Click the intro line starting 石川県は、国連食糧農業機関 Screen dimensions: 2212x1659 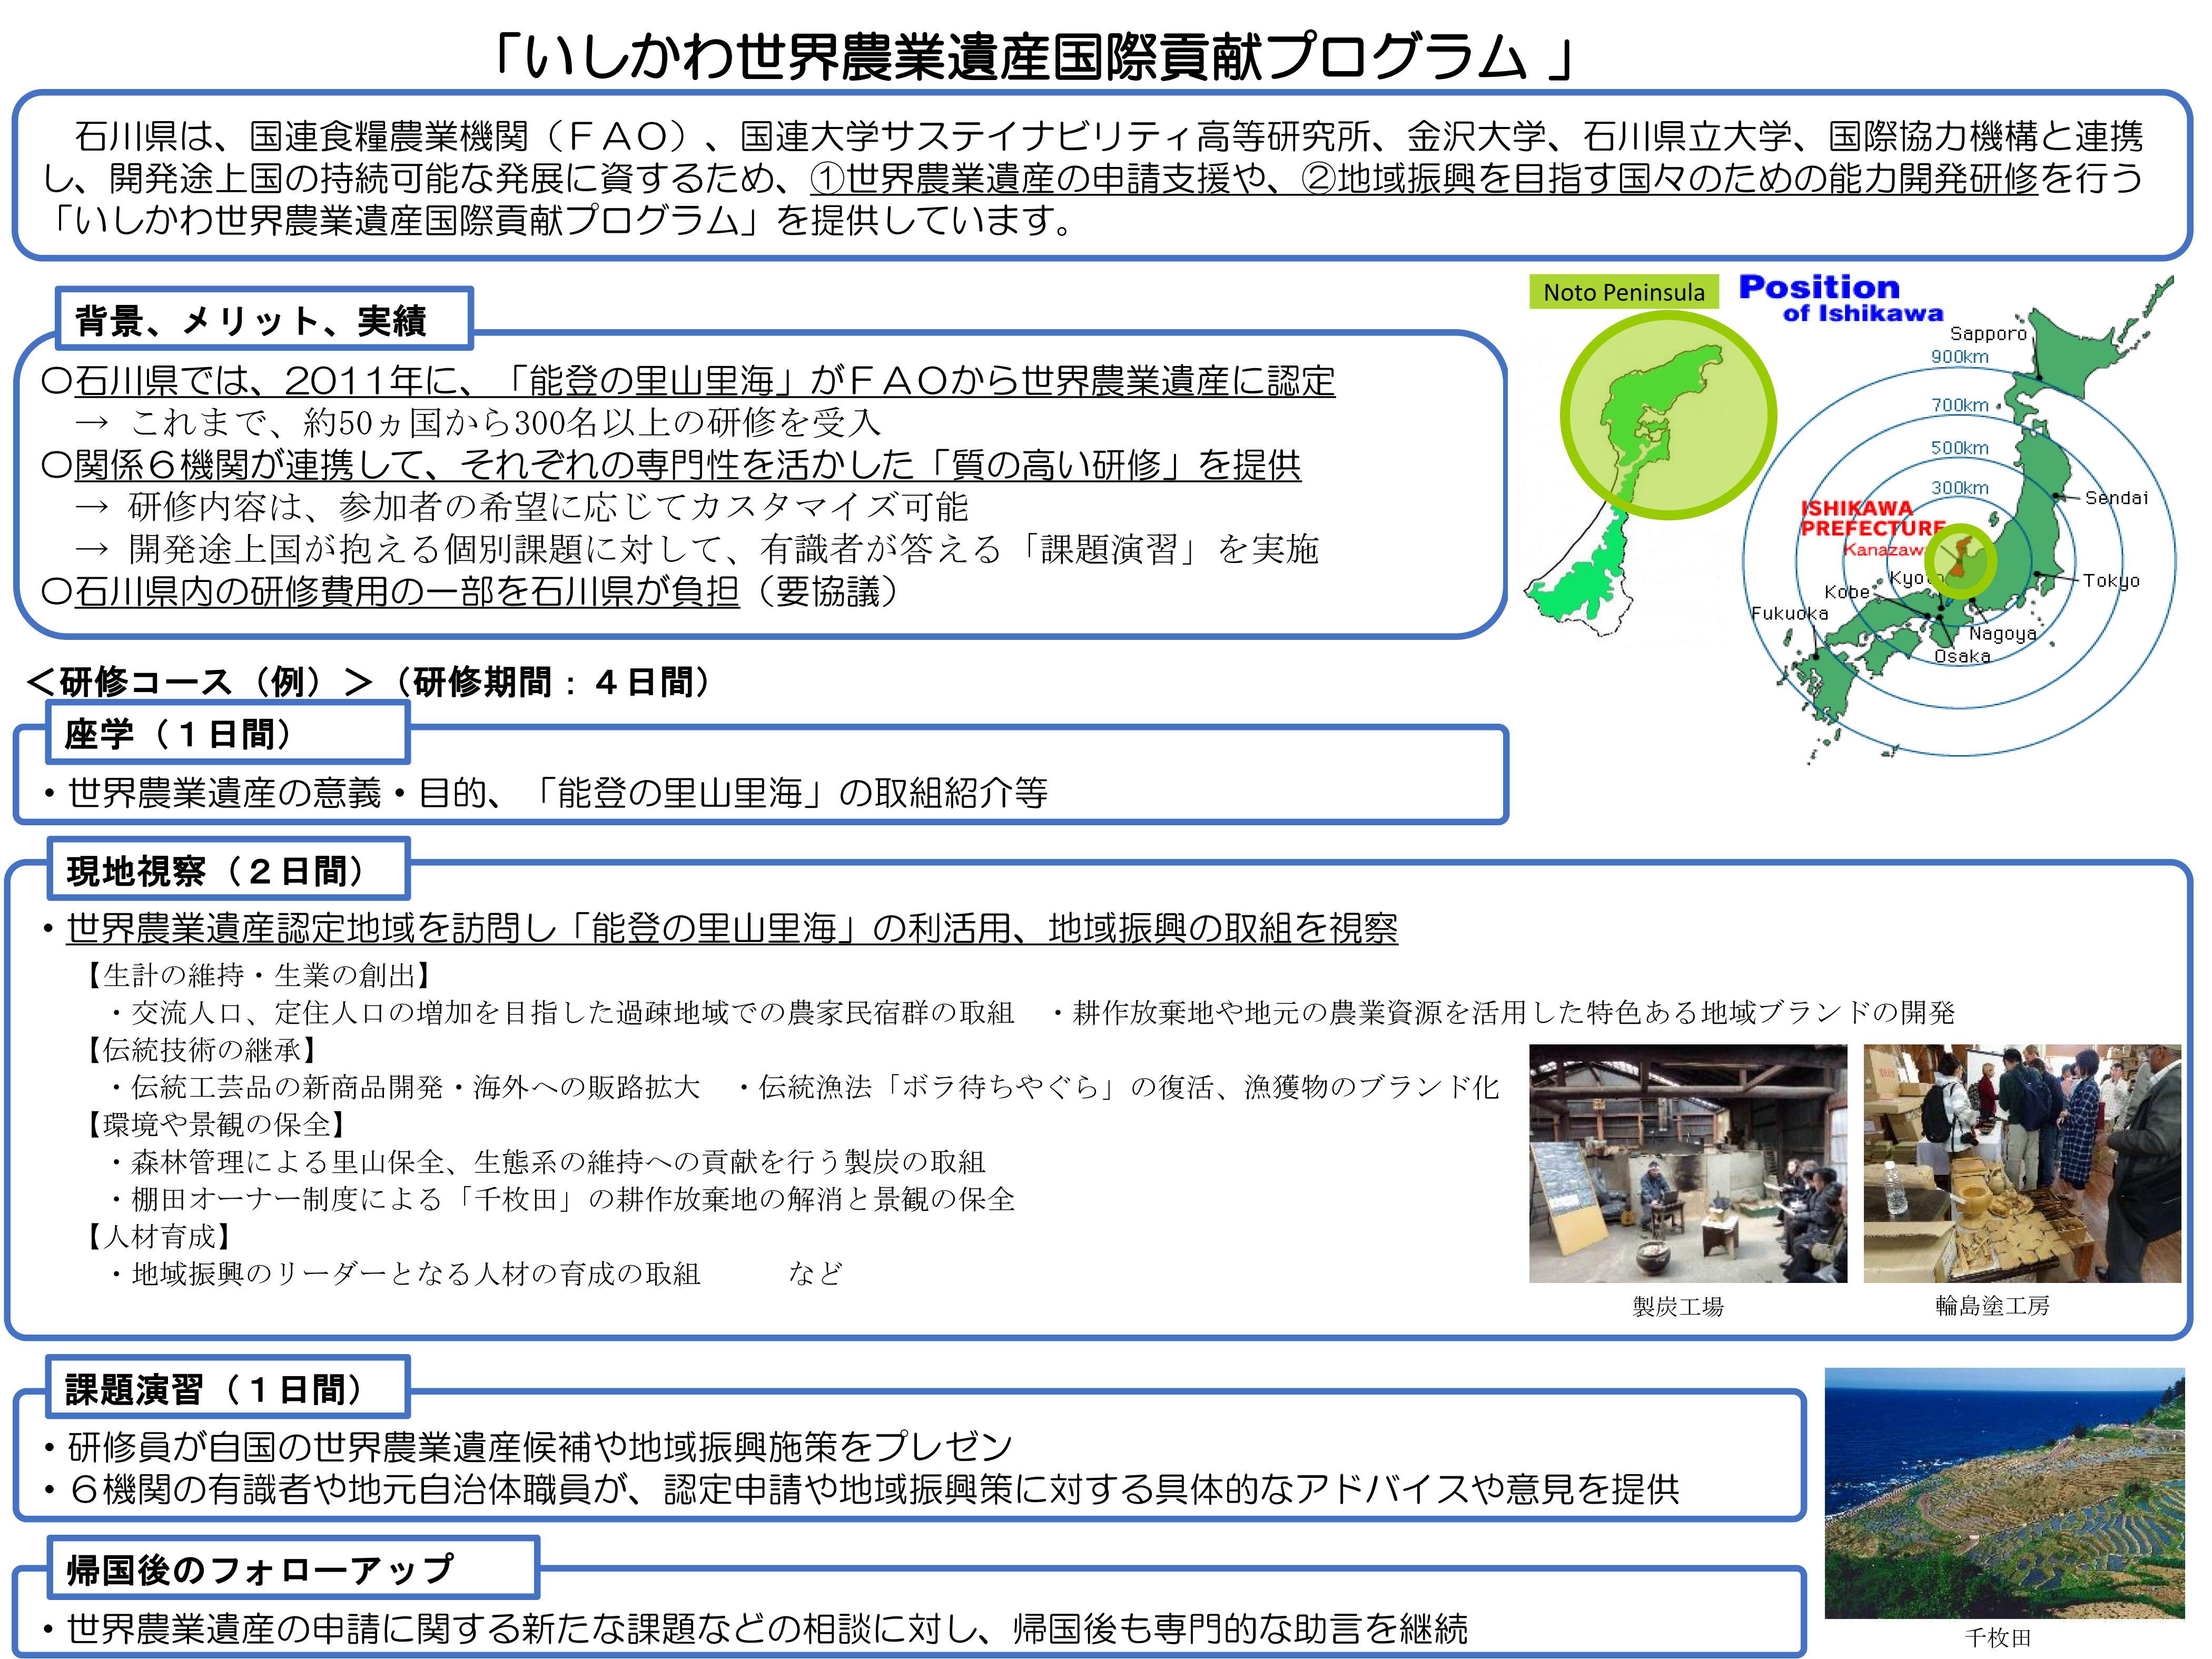click(1109, 135)
